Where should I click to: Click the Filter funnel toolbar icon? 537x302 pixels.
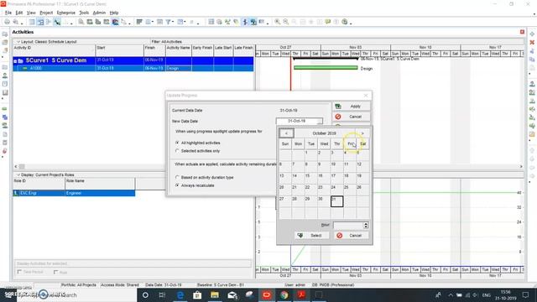coord(169,22)
